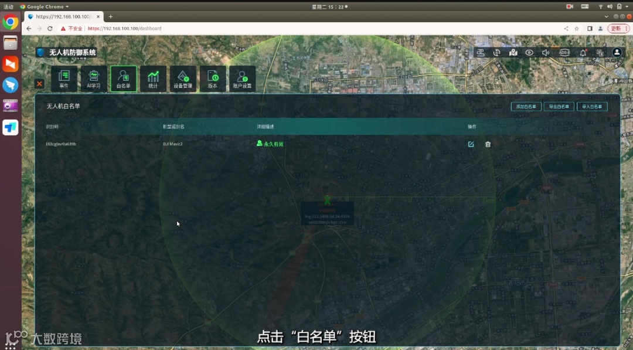Click the identifier 163cgbvr0a639b
This screenshot has height=350, width=633.
point(60,144)
